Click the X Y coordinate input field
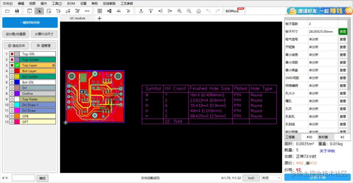 (x=23, y=178)
